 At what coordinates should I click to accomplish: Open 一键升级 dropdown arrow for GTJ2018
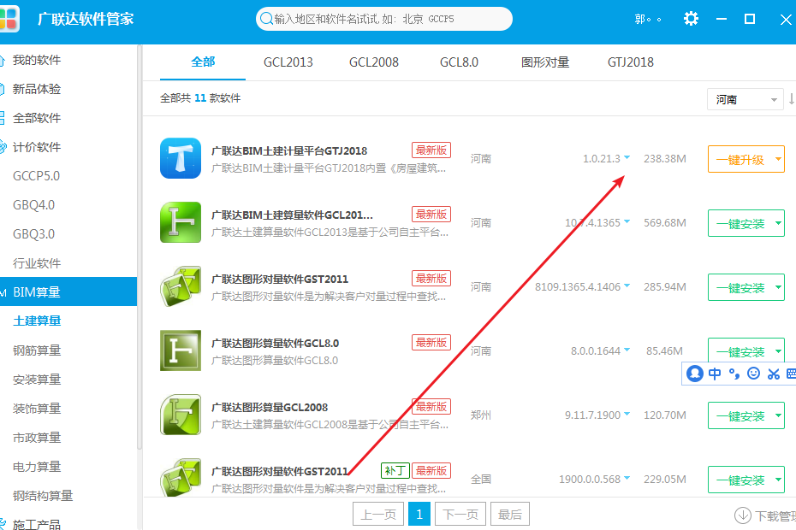click(x=778, y=159)
